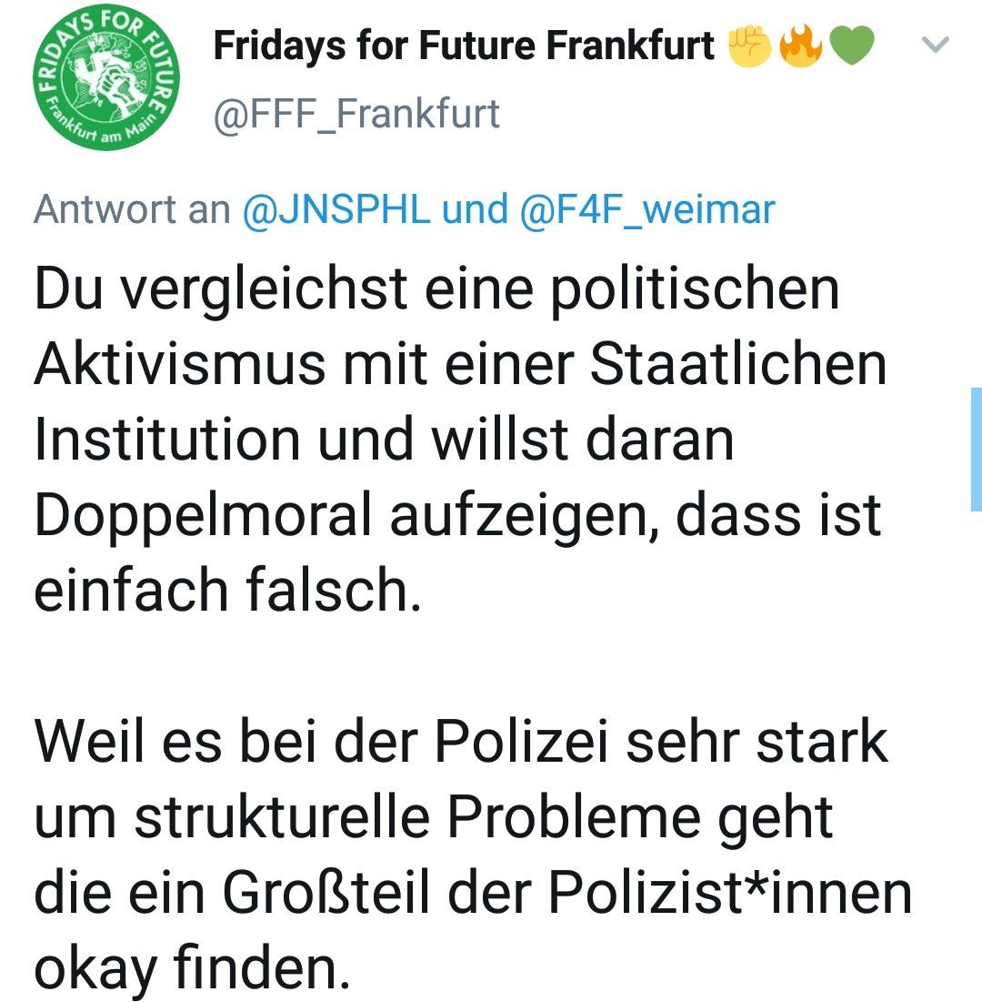Click the 'okay finden.' closing line
The height and width of the screenshot is (1002, 982).
pos(192,968)
